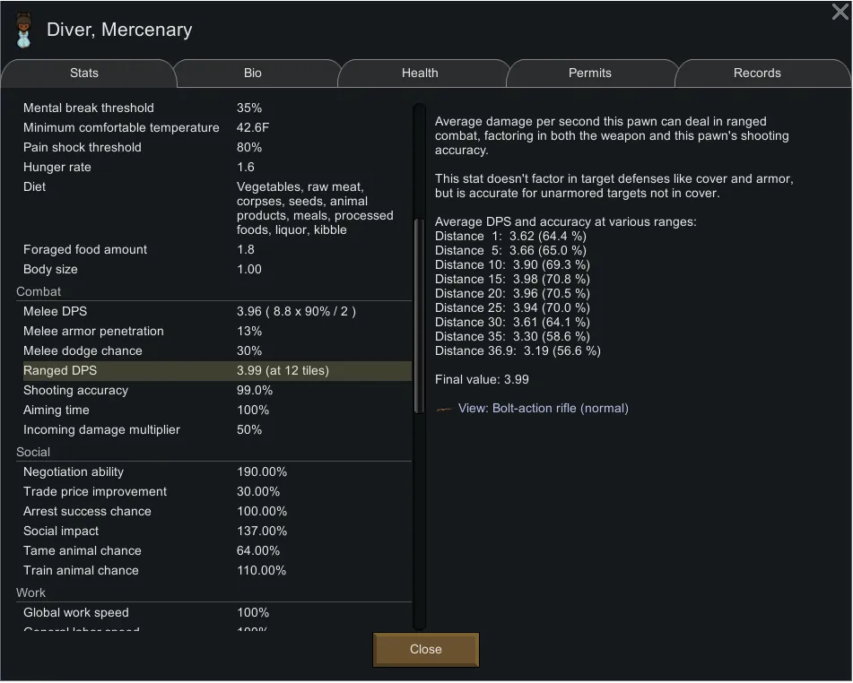This screenshot has height=683, width=853.
Task: Select the Stats tab
Action: point(84,73)
